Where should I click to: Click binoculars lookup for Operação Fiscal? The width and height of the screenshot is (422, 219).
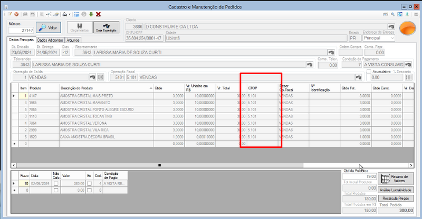[359, 77]
